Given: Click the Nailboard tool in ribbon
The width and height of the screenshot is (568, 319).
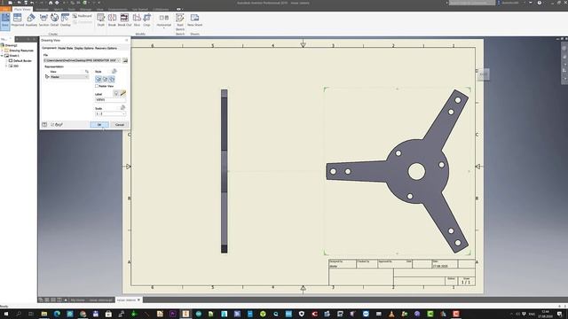Looking at the screenshot, I should [83, 16].
